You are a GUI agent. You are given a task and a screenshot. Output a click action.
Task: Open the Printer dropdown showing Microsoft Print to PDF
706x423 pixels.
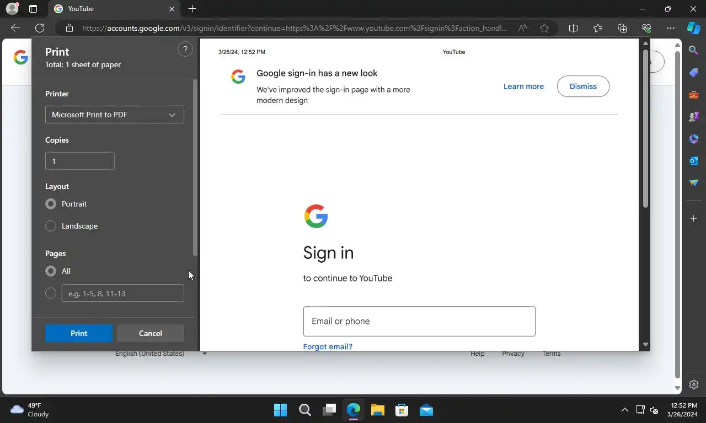pyautogui.click(x=115, y=115)
